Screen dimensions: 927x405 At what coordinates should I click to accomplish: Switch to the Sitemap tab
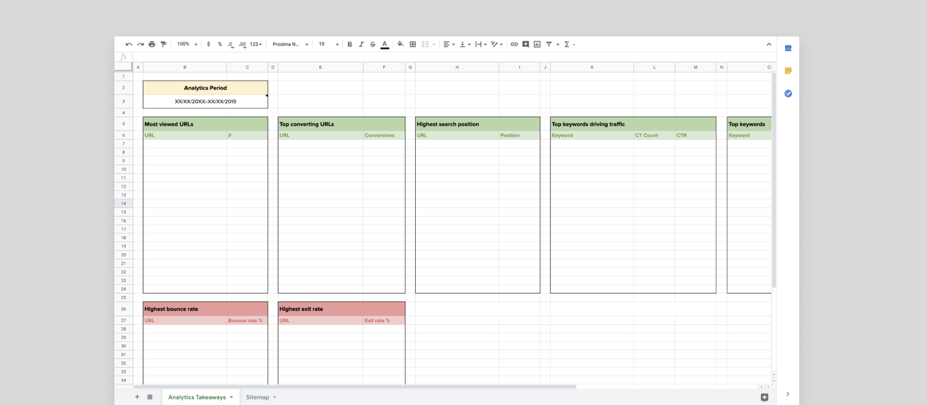coord(258,397)
